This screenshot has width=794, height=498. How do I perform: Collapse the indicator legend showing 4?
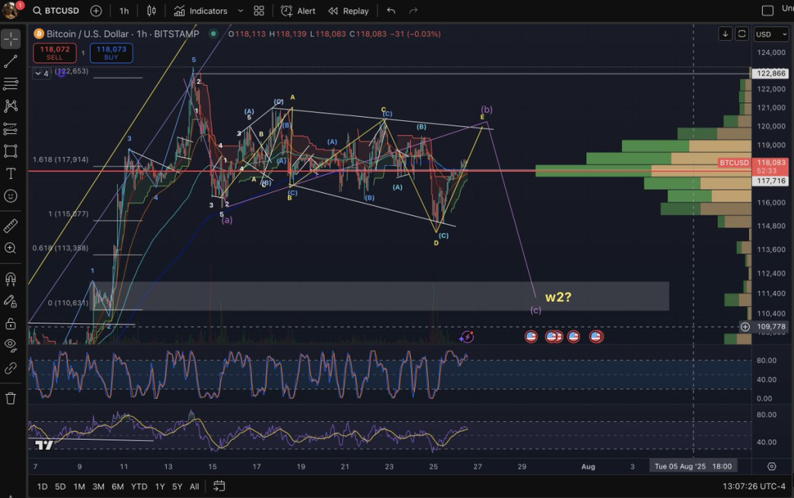tap(42, 74)
